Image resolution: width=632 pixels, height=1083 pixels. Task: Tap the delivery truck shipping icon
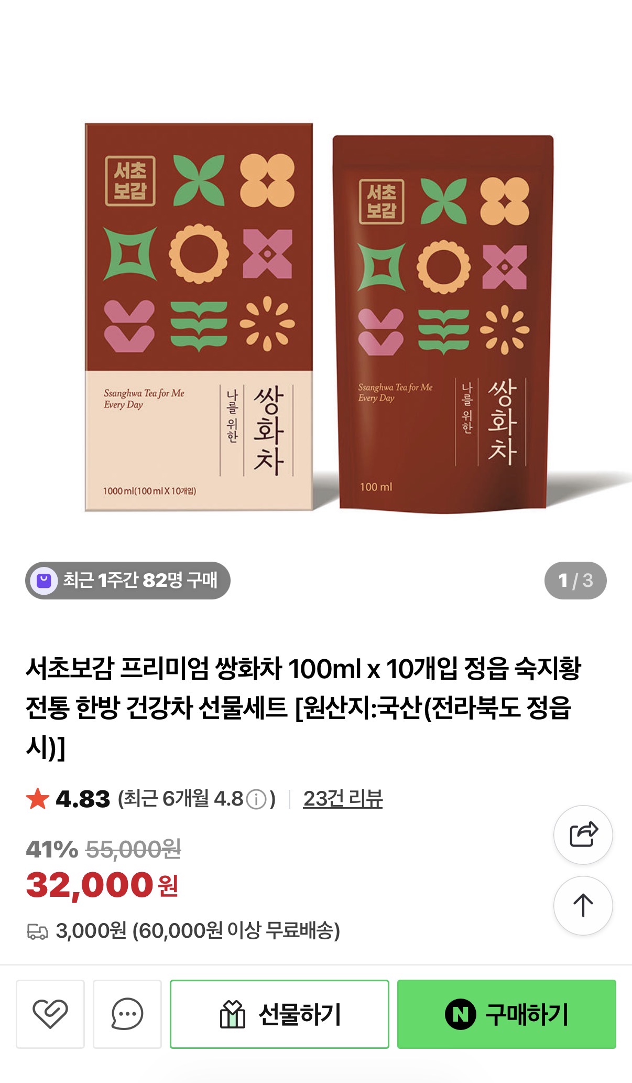tap(37, 931)
